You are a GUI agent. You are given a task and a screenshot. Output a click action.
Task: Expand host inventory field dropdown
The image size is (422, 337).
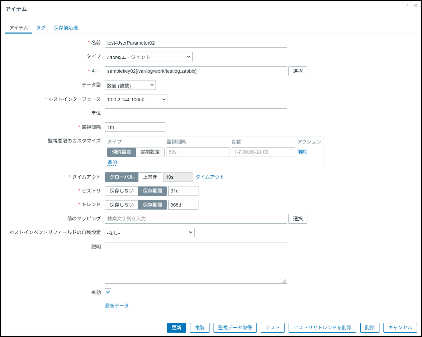tap(149, 232)
